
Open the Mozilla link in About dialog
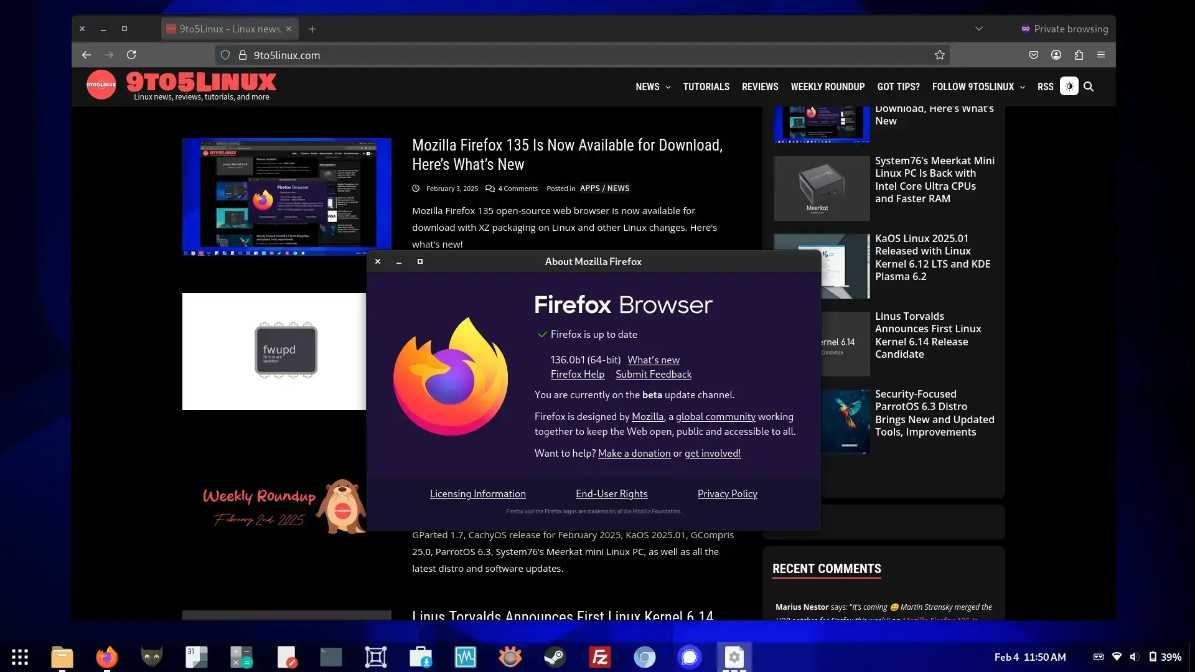[647, 416]
